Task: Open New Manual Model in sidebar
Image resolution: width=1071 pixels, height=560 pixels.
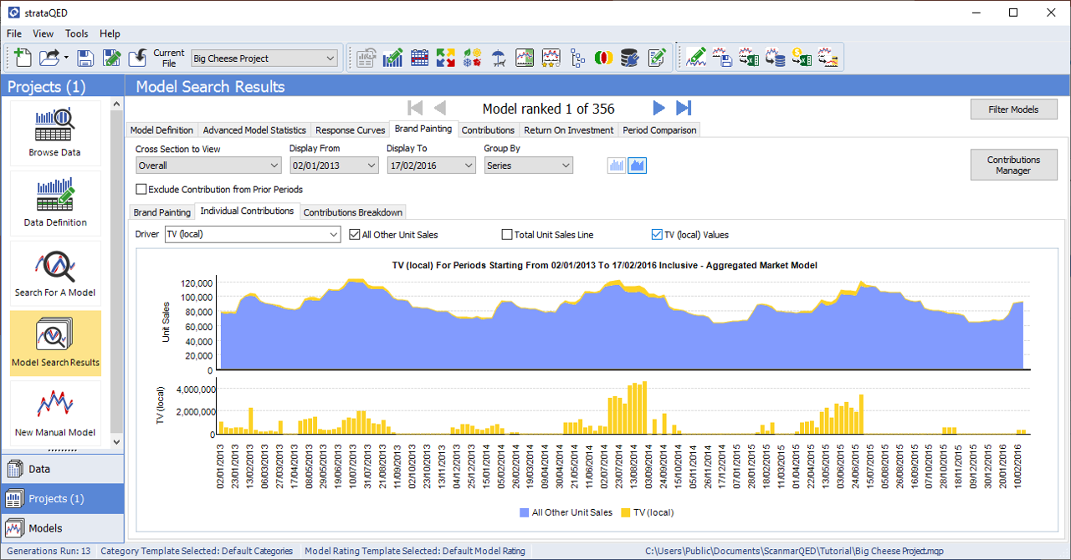Action: click(55, 412)
